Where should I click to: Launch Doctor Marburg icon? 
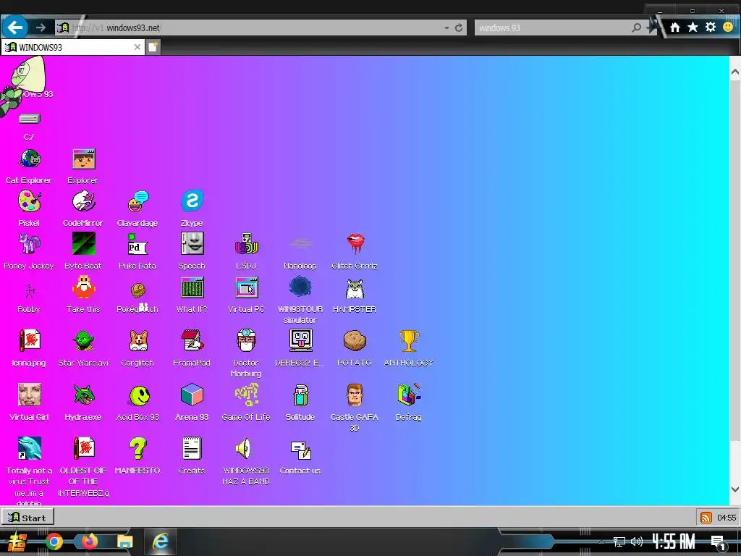246,340
